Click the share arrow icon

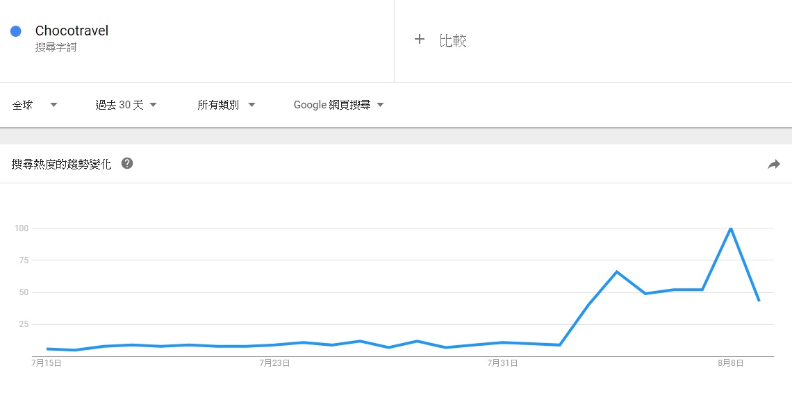click(773, 165)
